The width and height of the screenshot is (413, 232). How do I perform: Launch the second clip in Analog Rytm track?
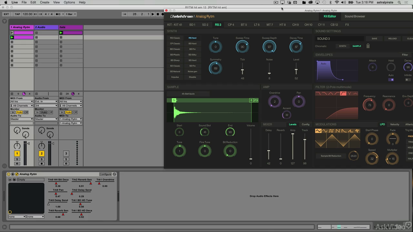[12, 37]
